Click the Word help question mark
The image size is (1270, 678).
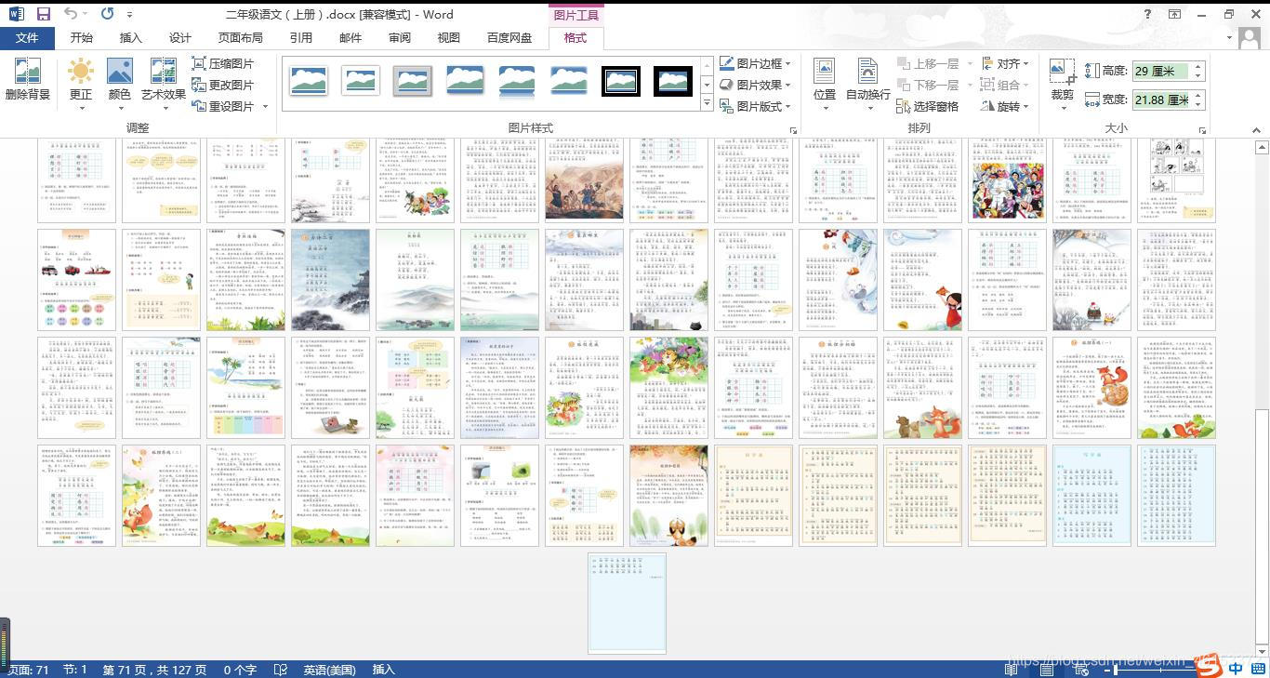tap(1148, 14)
